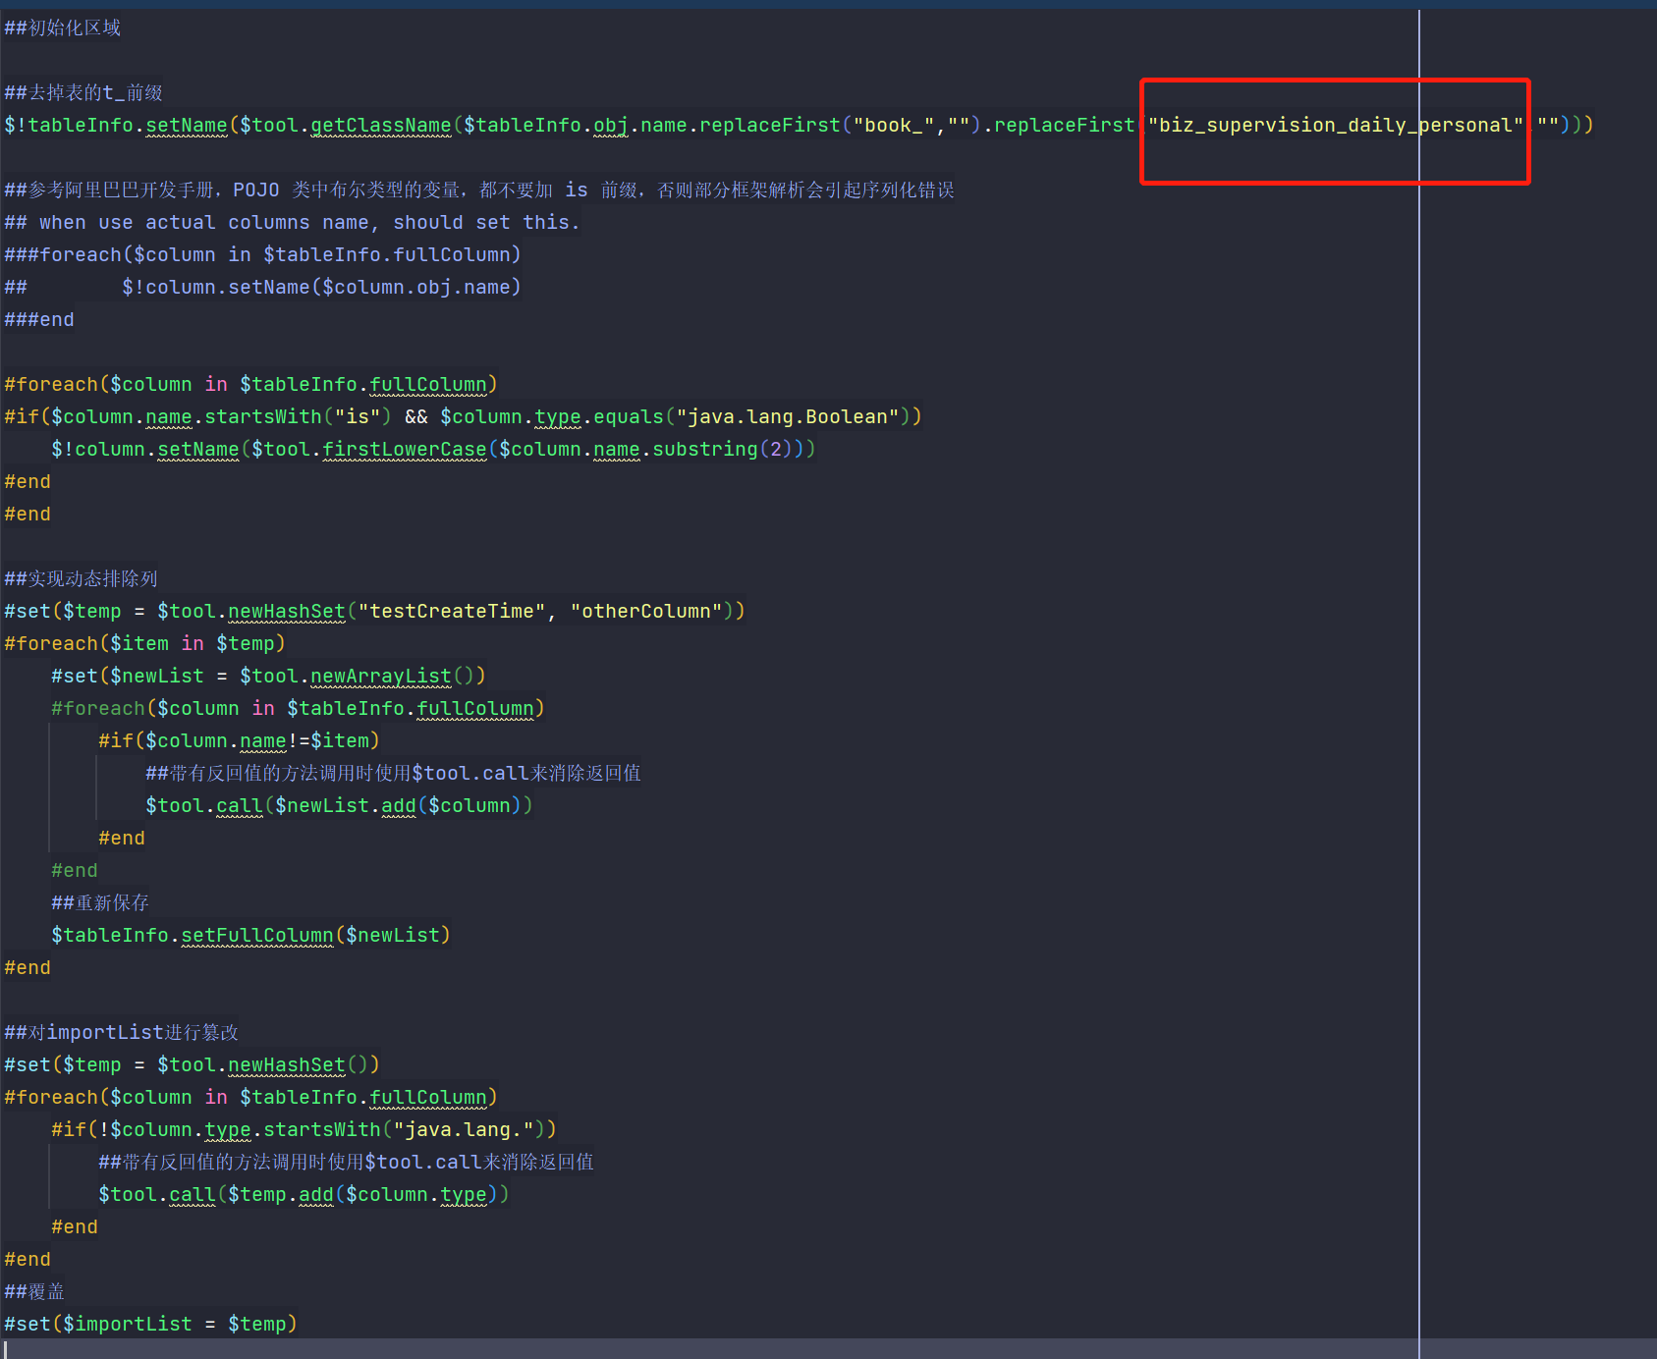Viewport: 1657px width, 1359px height.
Task: Click '$tool.call($temp.add($column.type))' line
Action: [304, 1194]
